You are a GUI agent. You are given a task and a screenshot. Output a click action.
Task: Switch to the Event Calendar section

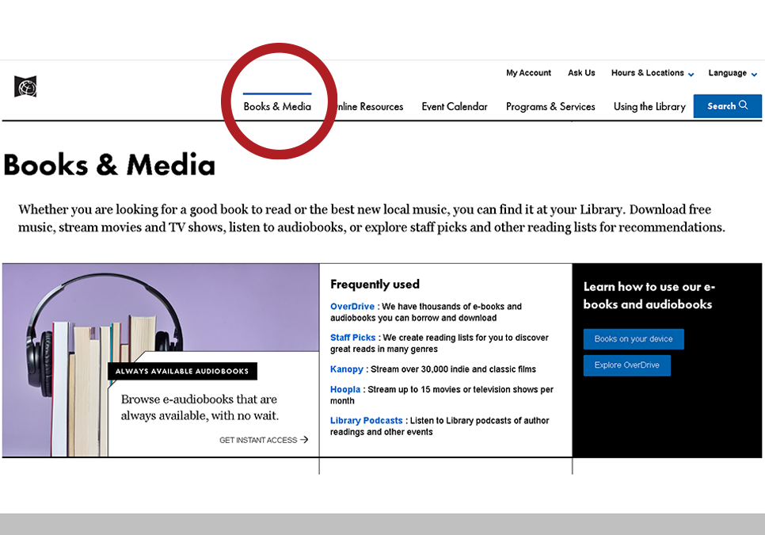(455, 106)
